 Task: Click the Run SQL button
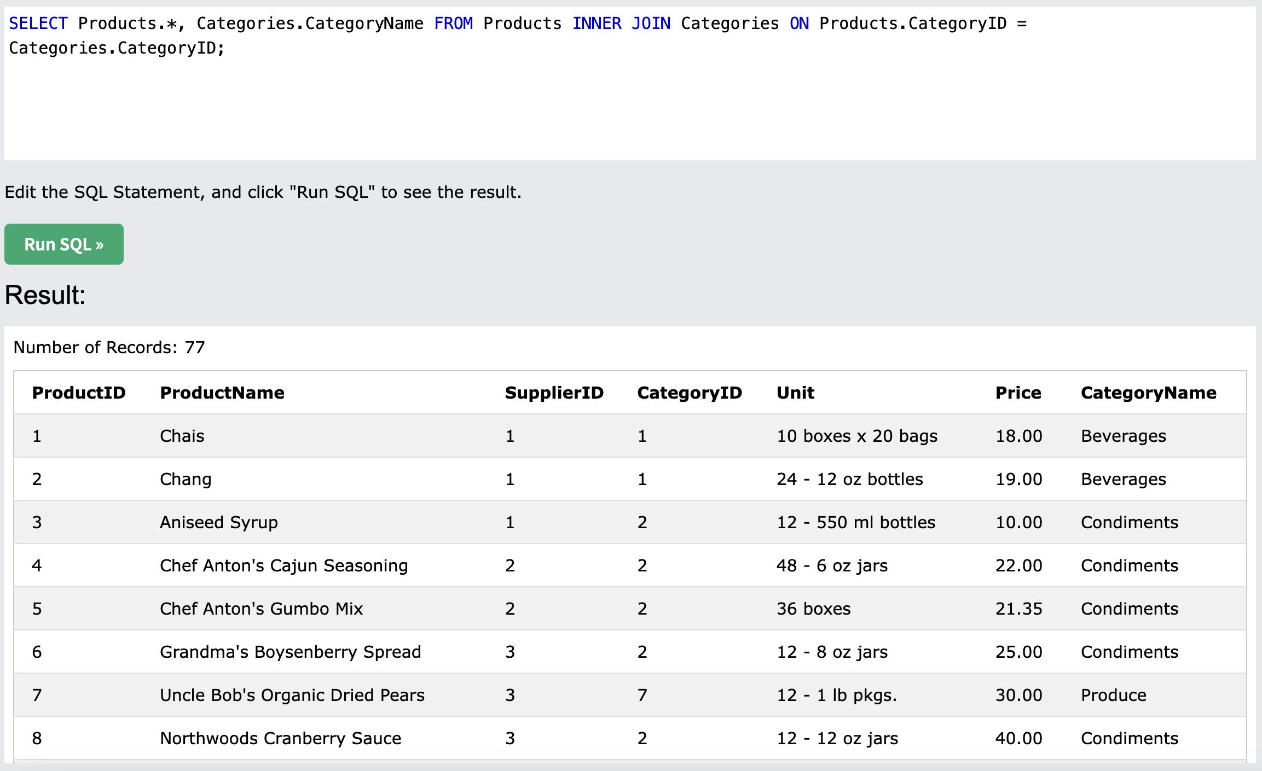tap(64, 244)
